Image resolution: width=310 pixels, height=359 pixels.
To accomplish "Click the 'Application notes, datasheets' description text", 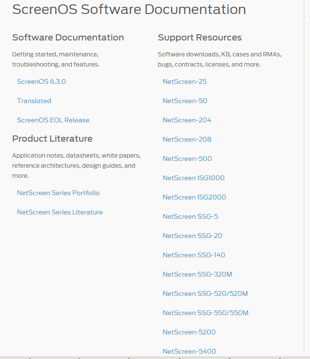I will (x=76, y=166).
